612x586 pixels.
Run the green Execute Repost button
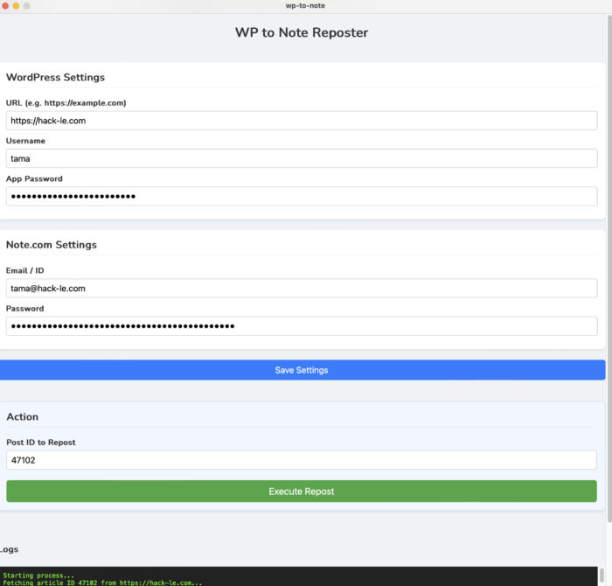(302, 492)
